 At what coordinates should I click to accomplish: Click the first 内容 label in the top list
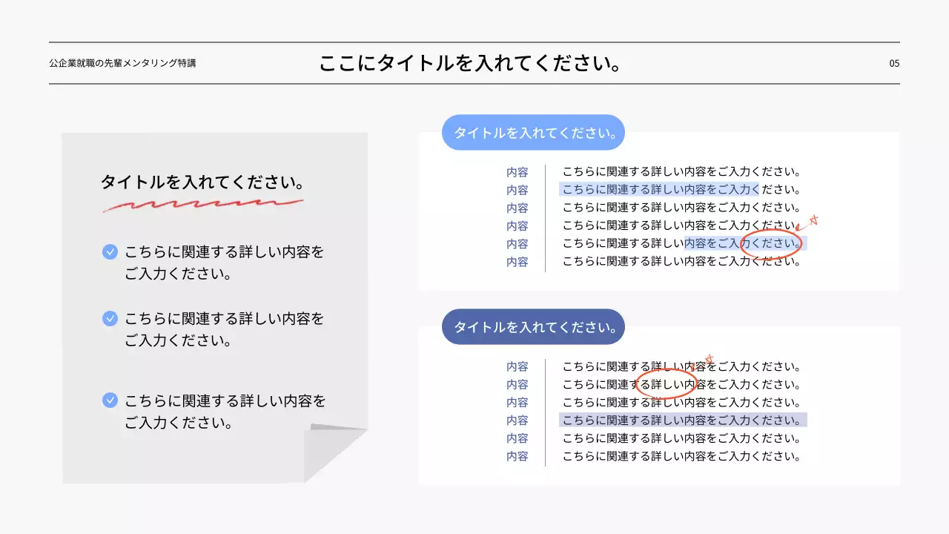click(x=518, y=171)
